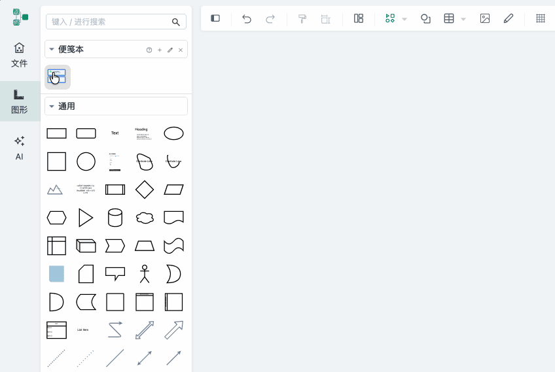Image resolution: width=555 pixels, height=372 pixels.
Task: Click the scratchpad edit pencil button
Action: tap(170, 50)
